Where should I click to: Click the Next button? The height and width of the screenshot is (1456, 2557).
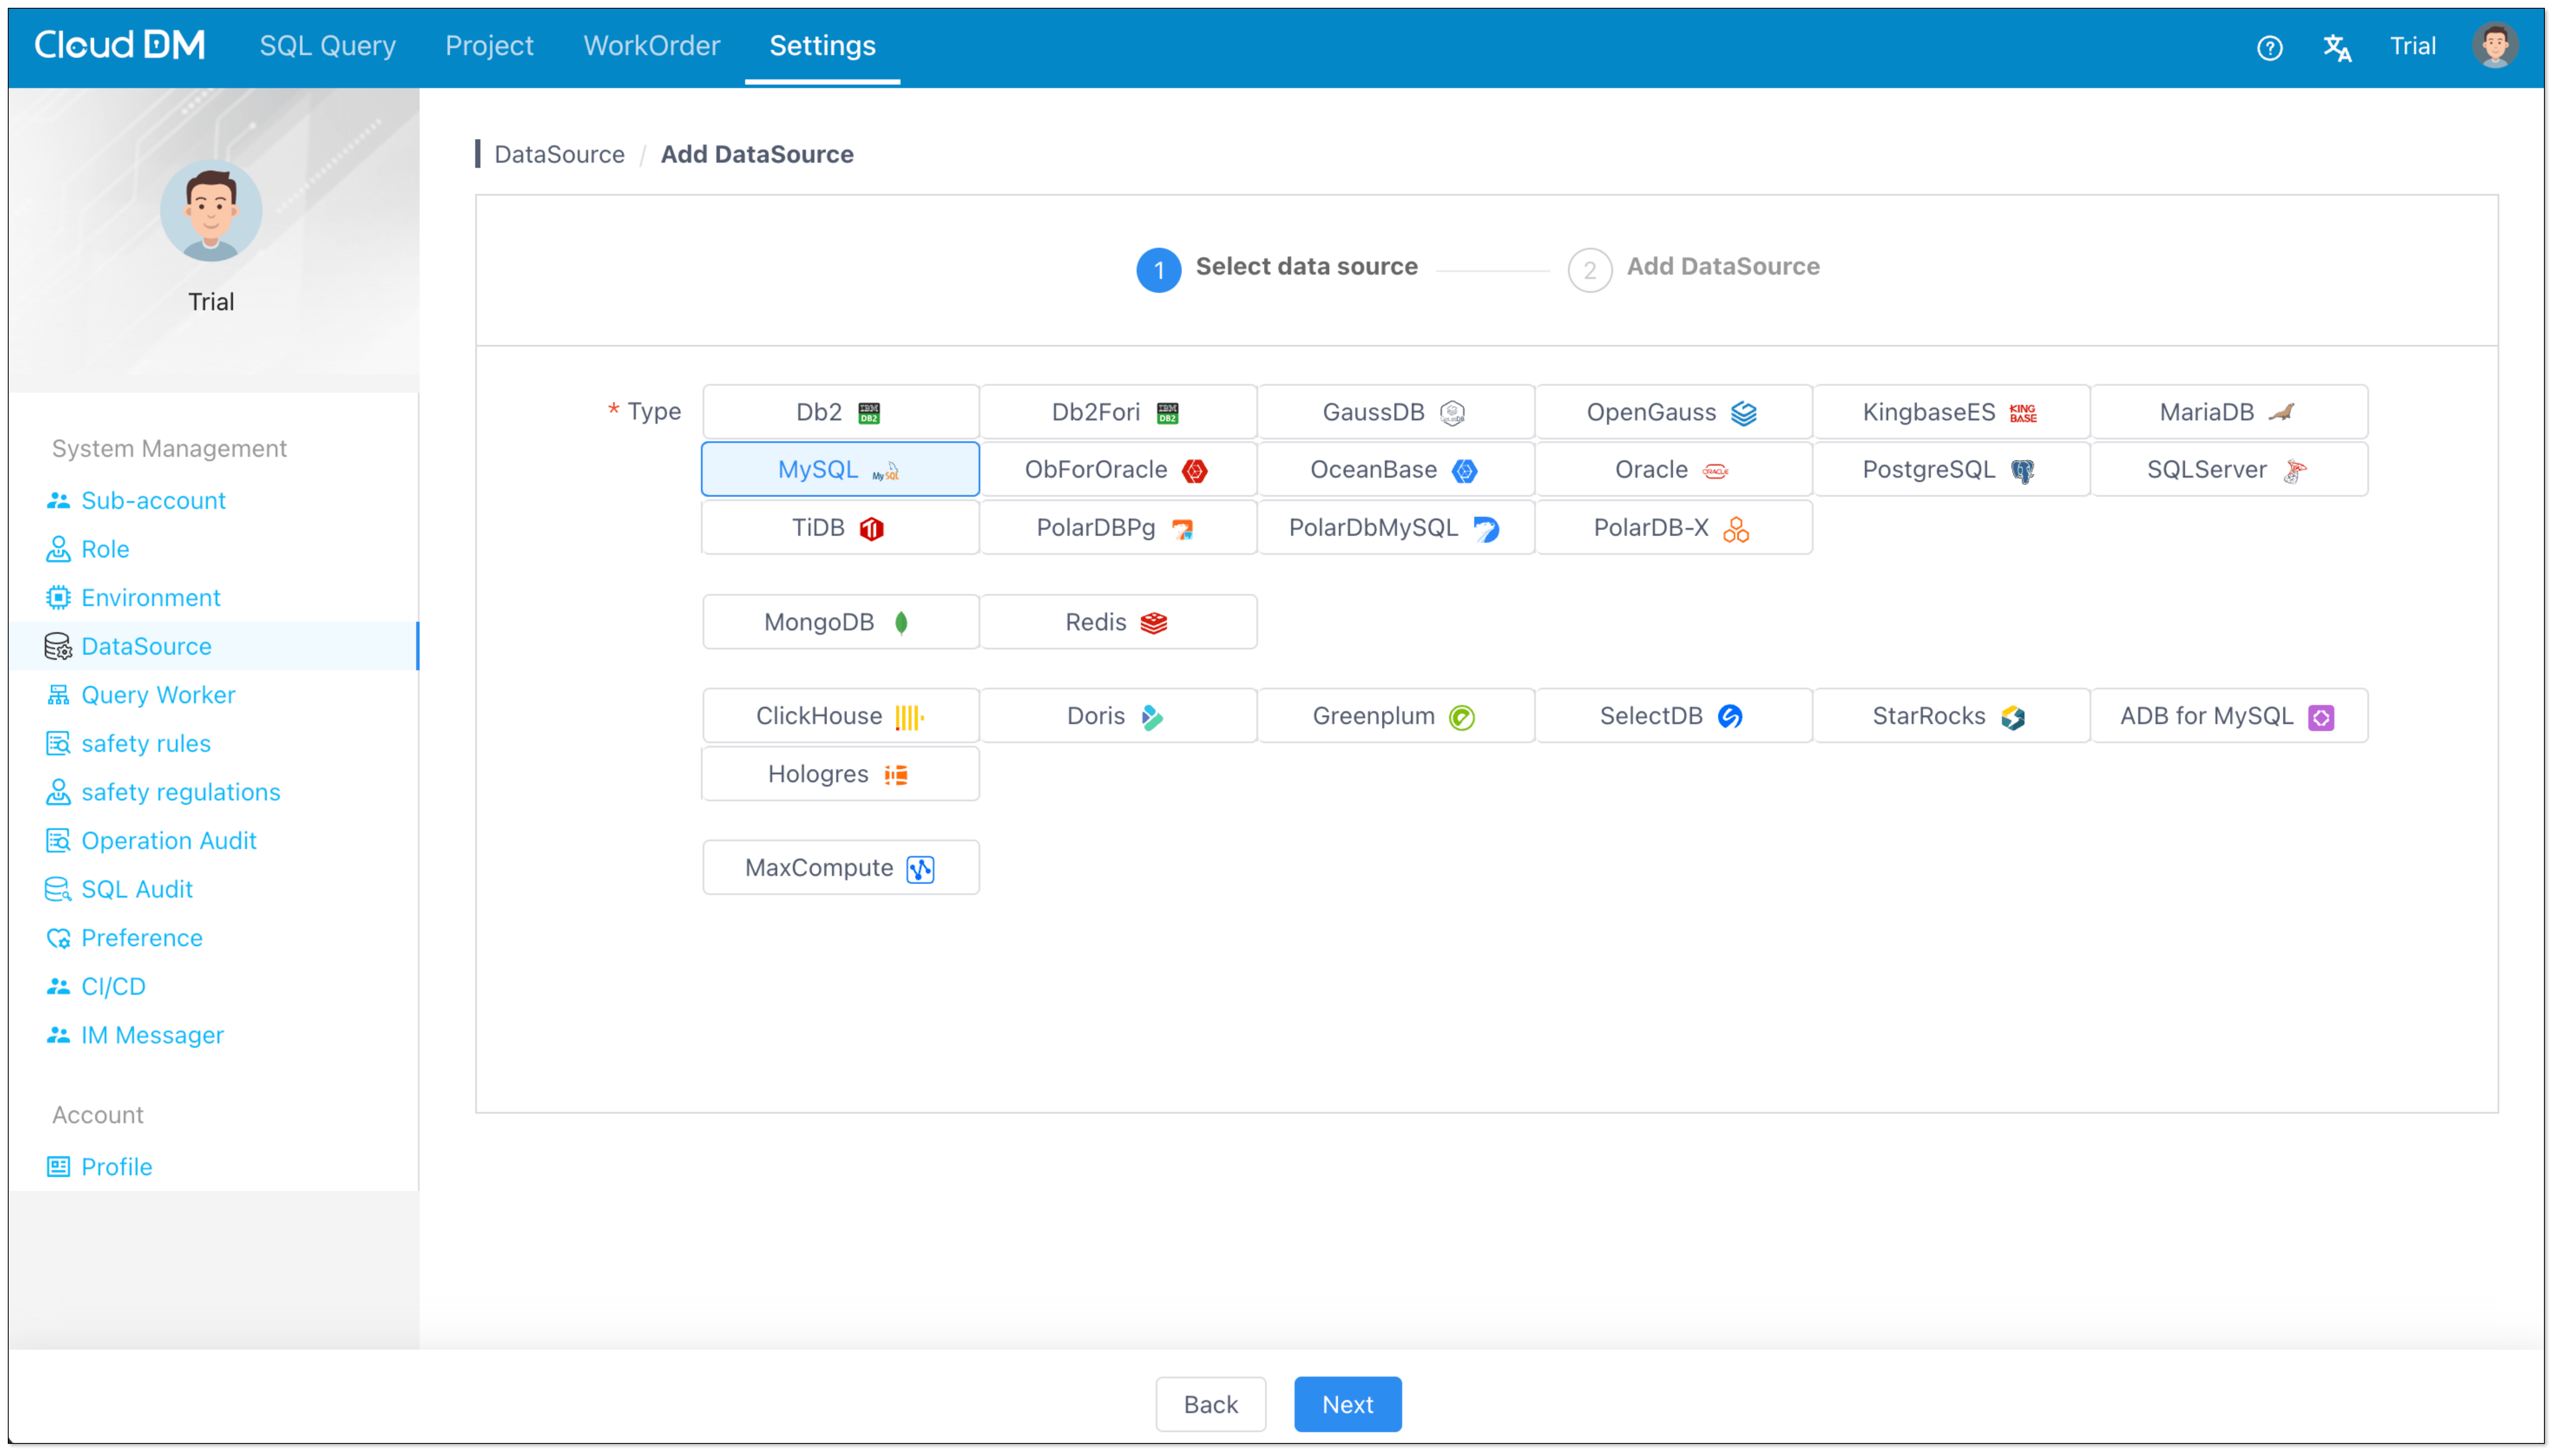click(x=1347, y=1404)
